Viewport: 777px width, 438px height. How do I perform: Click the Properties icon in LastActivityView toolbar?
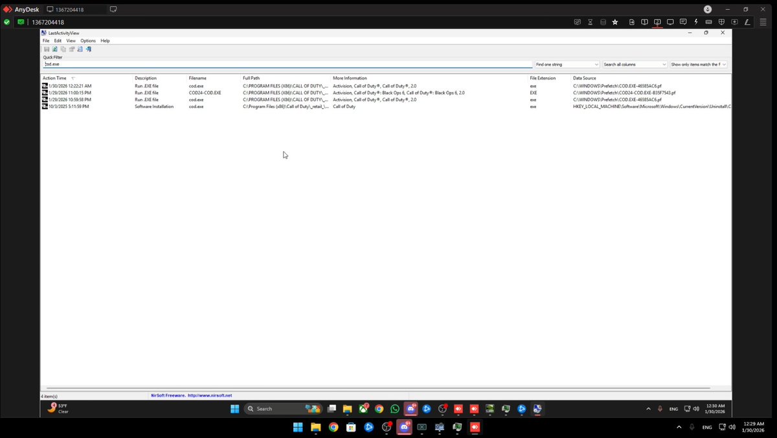[x=71, y=49]
